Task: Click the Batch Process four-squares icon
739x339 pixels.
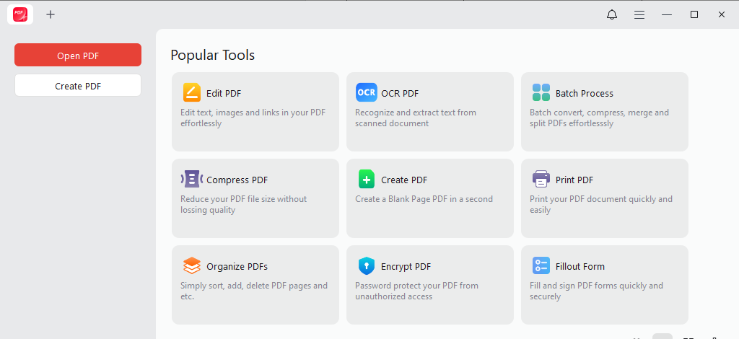Action: tap(541, 93)
